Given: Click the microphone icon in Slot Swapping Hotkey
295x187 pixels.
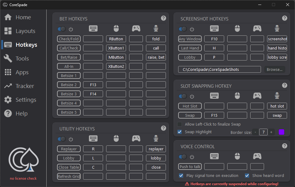Looking at the screenshot, I should (x=277, y=96).
